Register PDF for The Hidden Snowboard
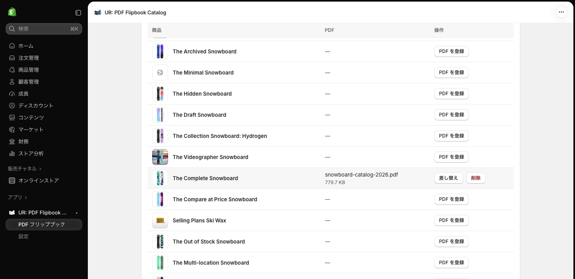This screenshot has width=575, height=279. click(x=451, y=94)
